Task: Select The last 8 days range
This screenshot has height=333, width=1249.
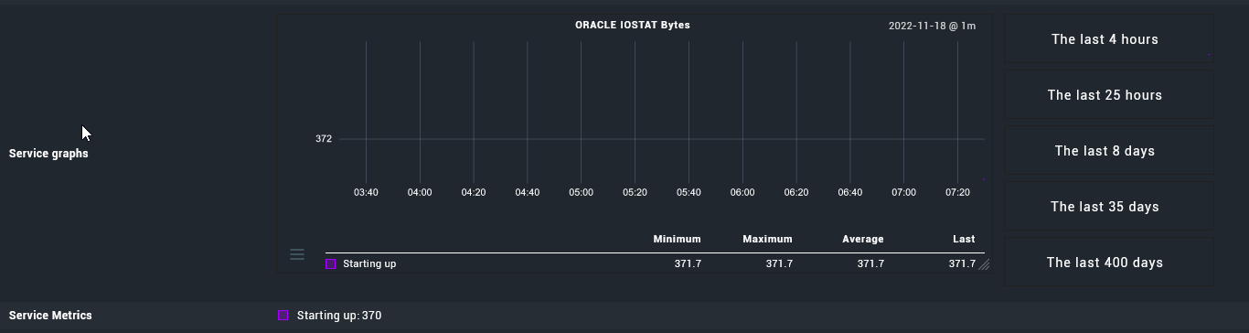Action: tap(1109, 151)
